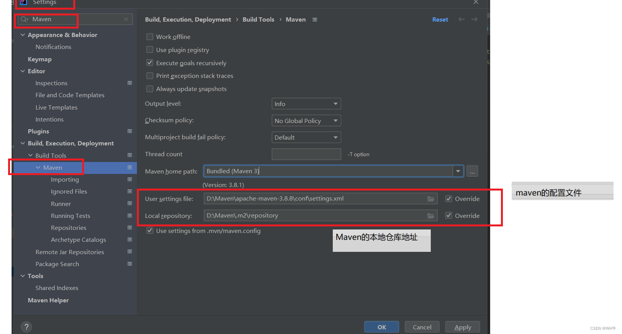Click the Maven settings search box
Image resolution: width=622 pixels, height=334 pixels.
[75, 19]
